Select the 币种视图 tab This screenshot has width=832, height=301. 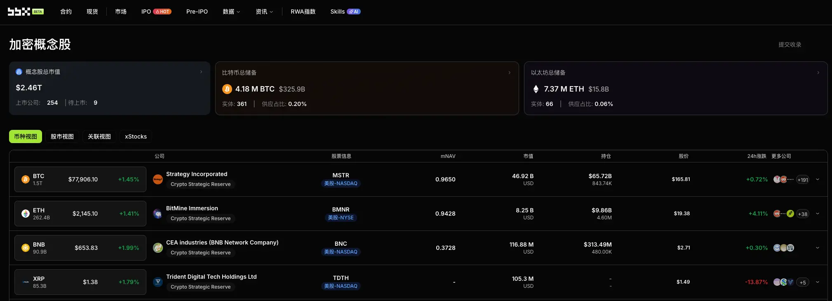coord(26,136)
